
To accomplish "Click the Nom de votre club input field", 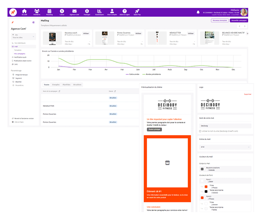I will (x=225, y=126).
